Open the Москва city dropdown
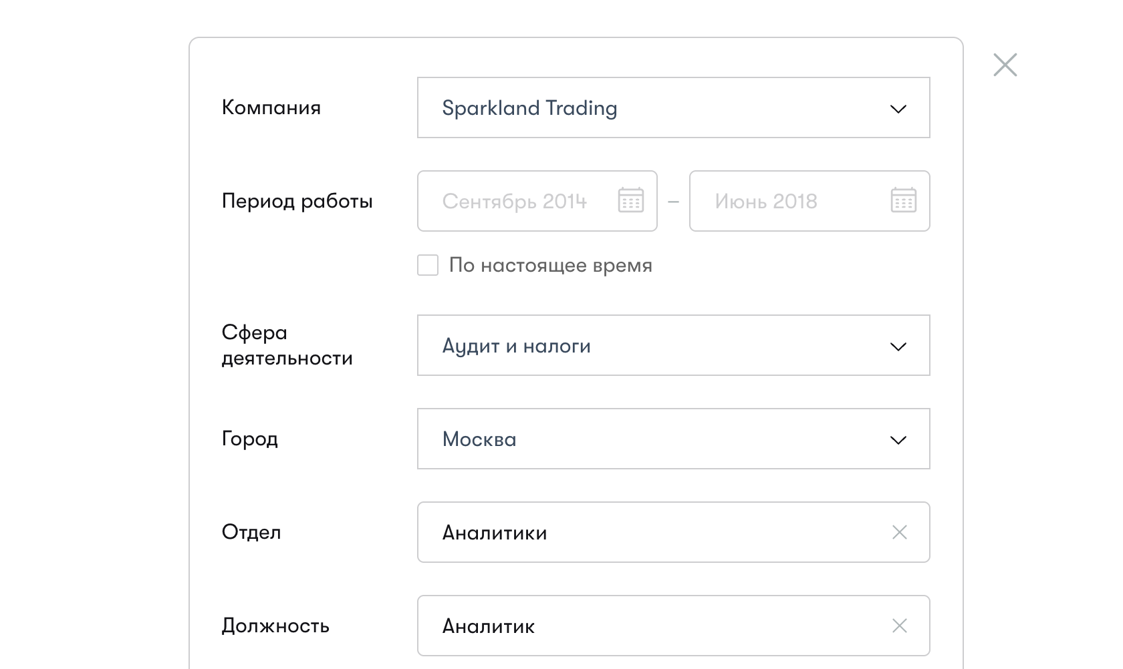The image size is (1123, 669). [642, 439]
